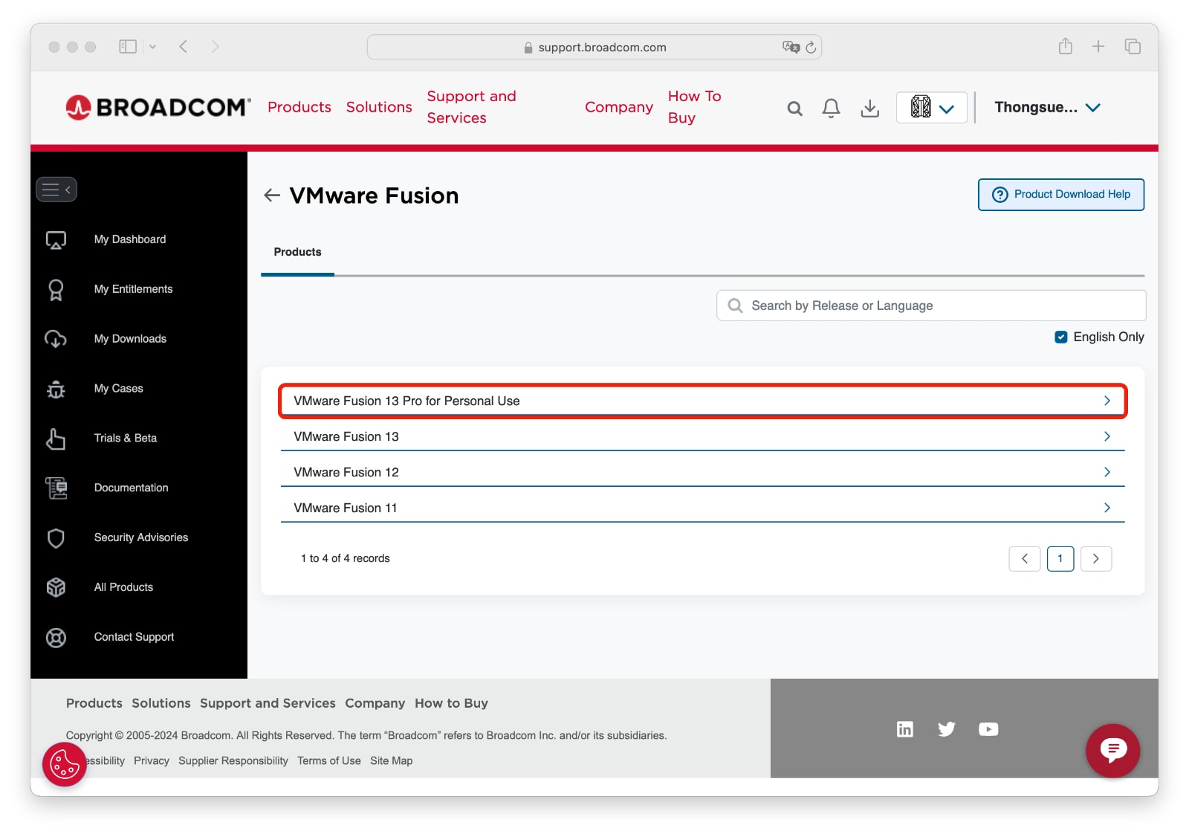Open a new Safari tab with plus icon
Viewport: 1189px width, 834px height.
[x=1098, y=46]
